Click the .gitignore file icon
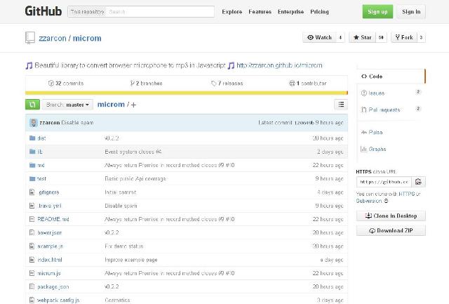Screen dimensions: 449x304 32,192
